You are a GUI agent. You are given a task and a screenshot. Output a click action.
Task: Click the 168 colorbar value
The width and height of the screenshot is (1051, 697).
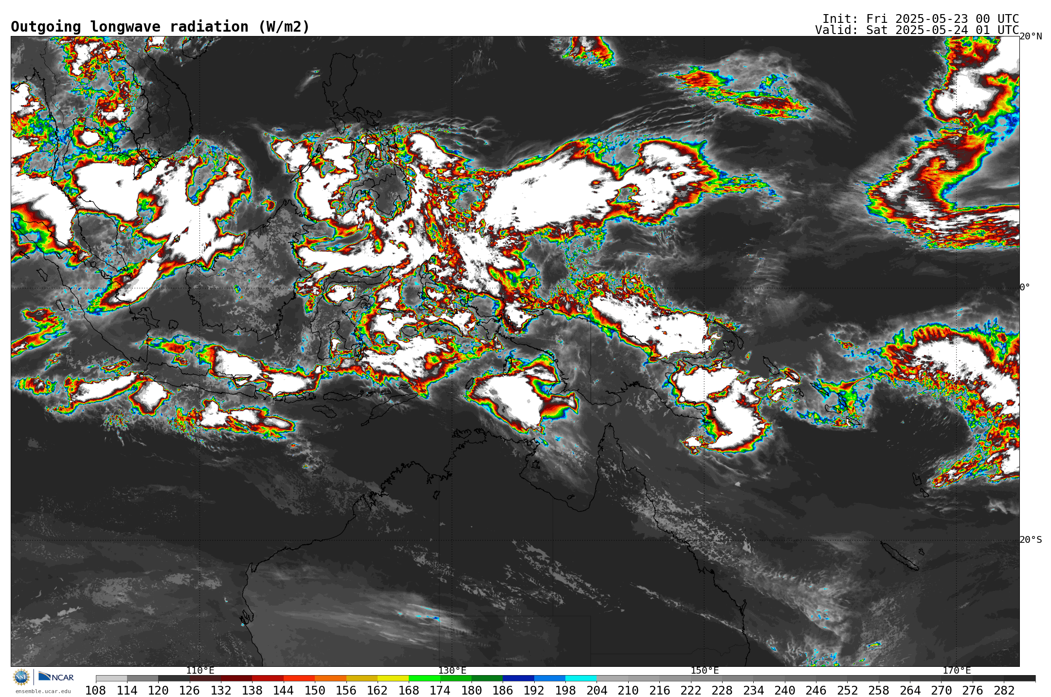[409, 690]
